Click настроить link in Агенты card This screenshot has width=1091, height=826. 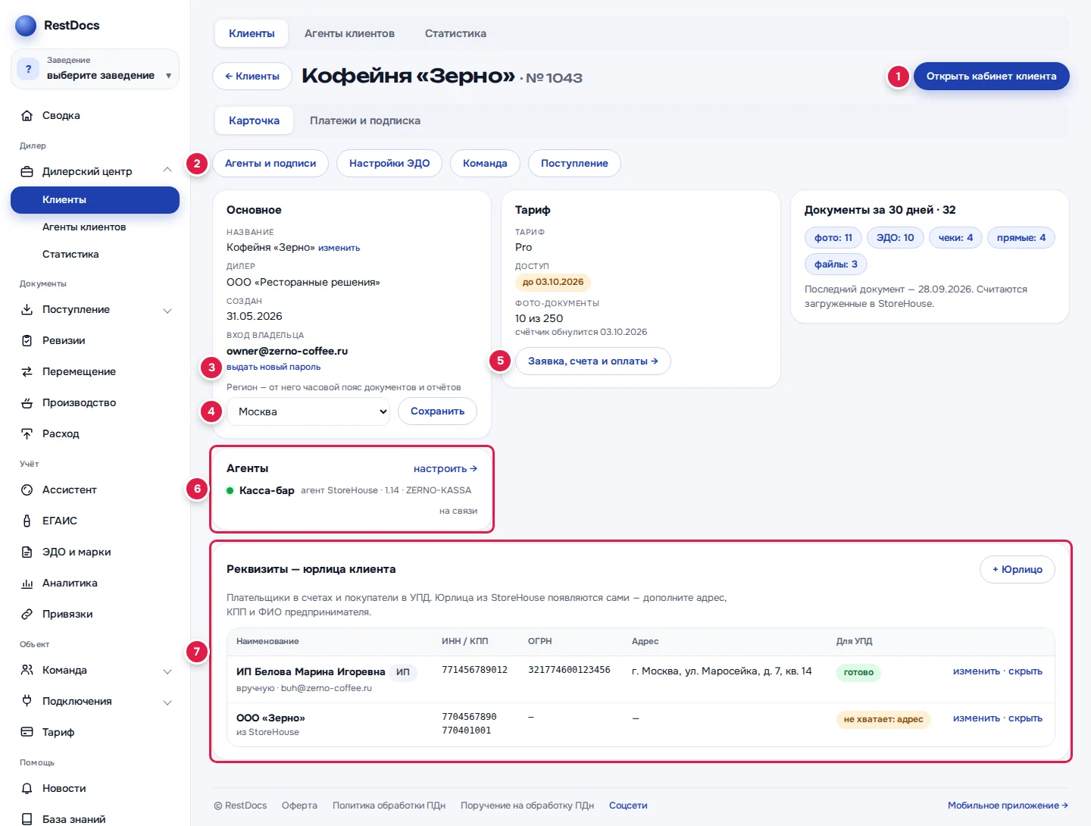[x=445, y=469]
